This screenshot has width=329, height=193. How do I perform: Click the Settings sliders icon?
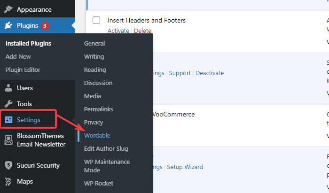[x=8, y=120]
